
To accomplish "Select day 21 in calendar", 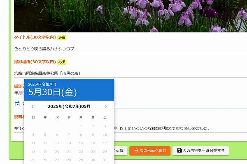I will pos(69,151).
